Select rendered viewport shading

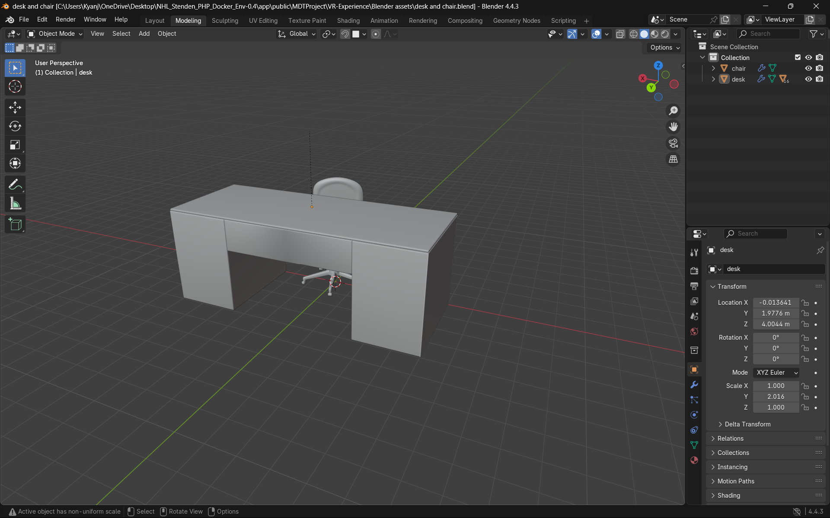[665, 34]
